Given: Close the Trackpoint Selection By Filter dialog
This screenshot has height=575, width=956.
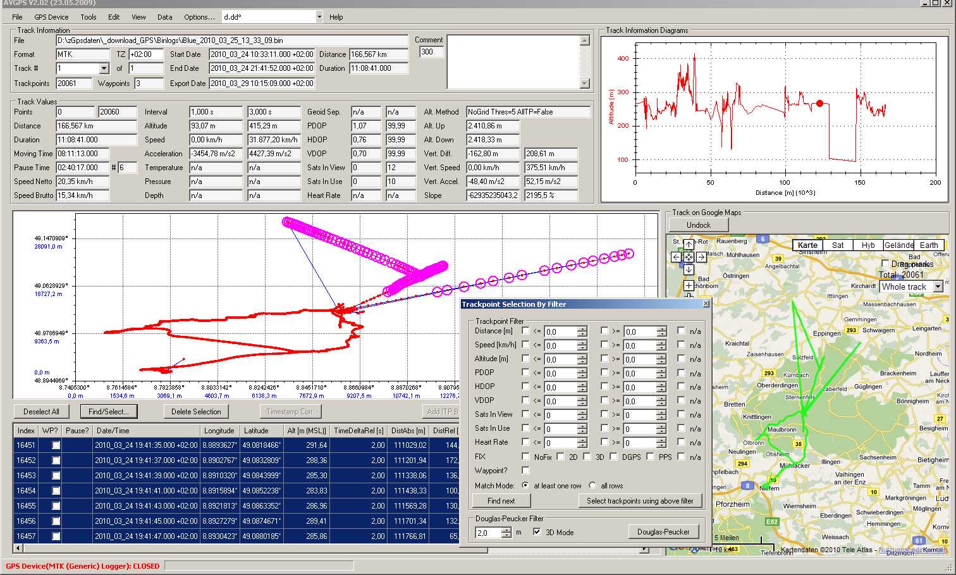Looking at the screenshot, I should 706,304.
